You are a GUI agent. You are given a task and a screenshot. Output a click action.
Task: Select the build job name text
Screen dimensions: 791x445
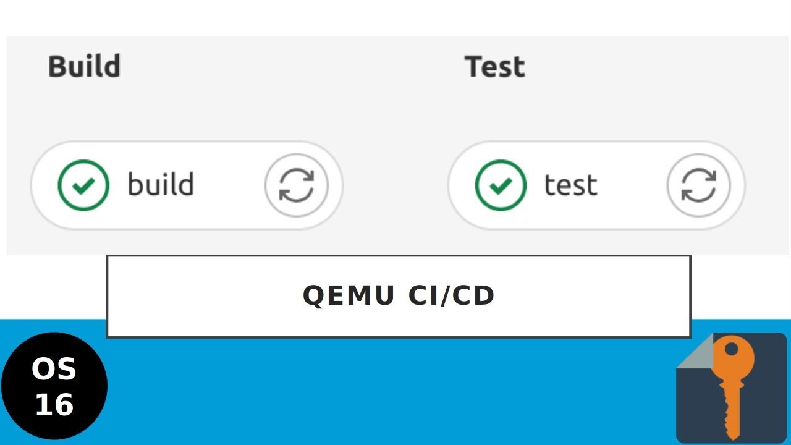coord(161,184)
